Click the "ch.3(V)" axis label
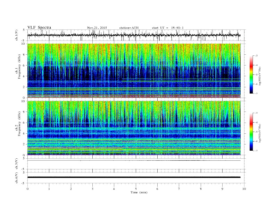 pos(17,164)
